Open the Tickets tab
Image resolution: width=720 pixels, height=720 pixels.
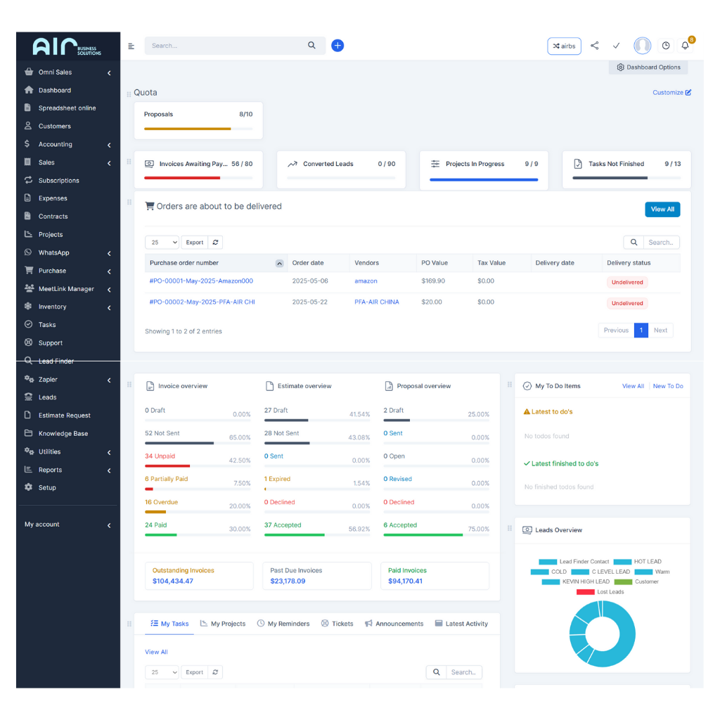(337, 624)
